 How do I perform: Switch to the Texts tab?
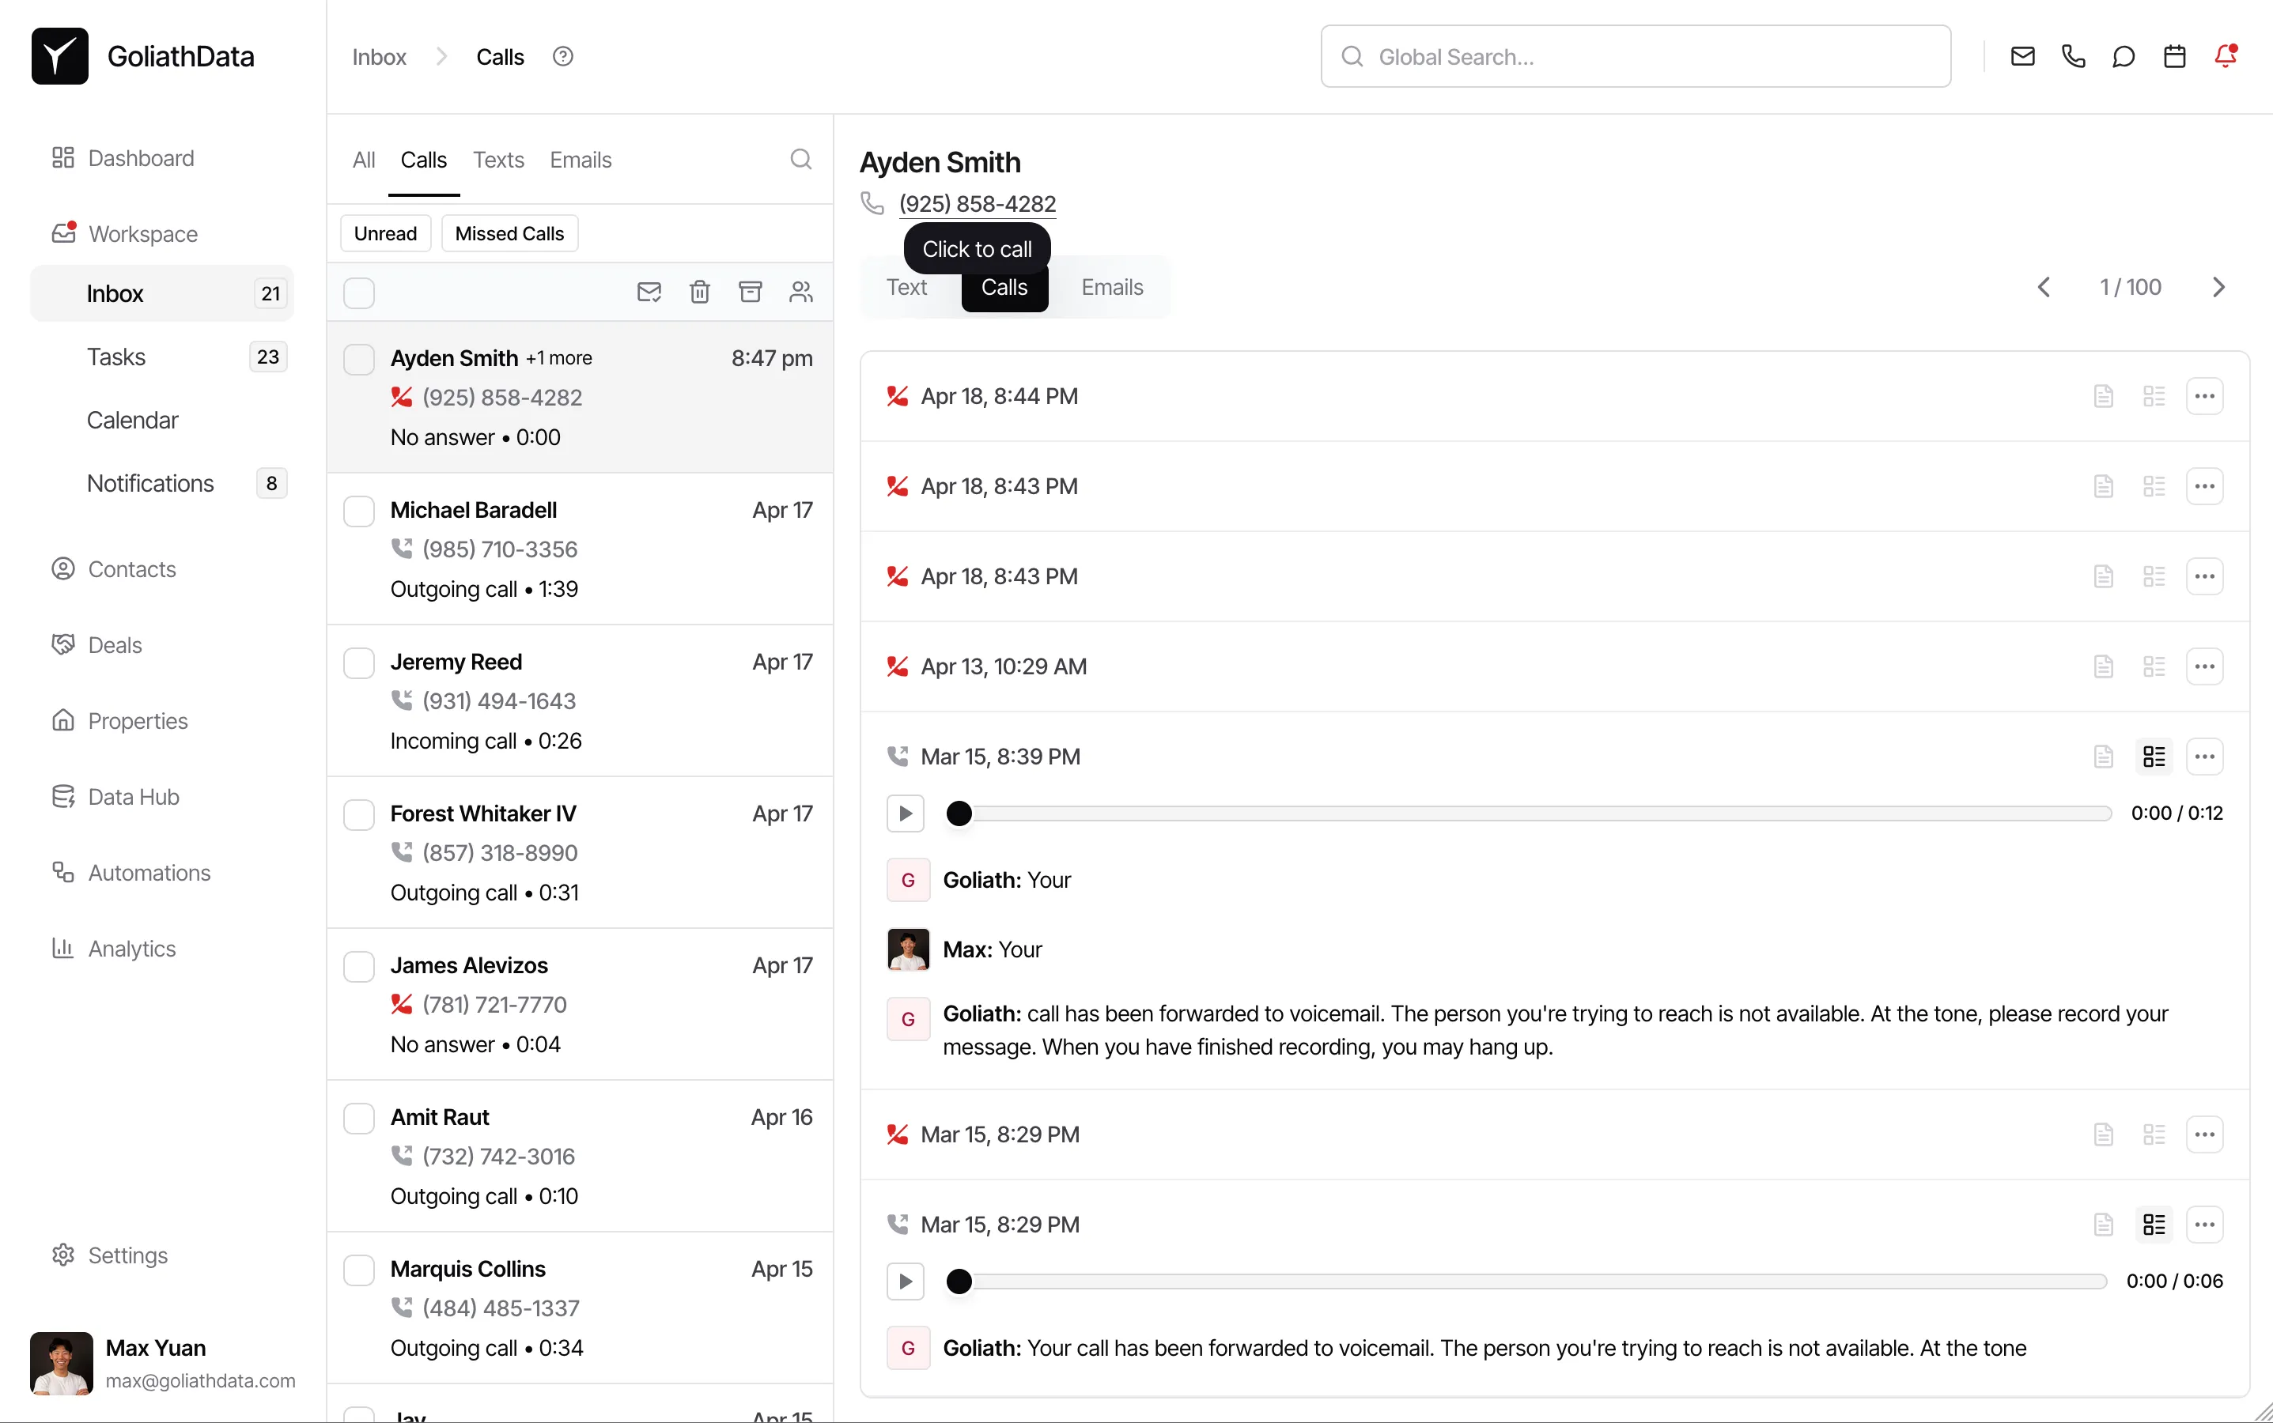point(499,159)
